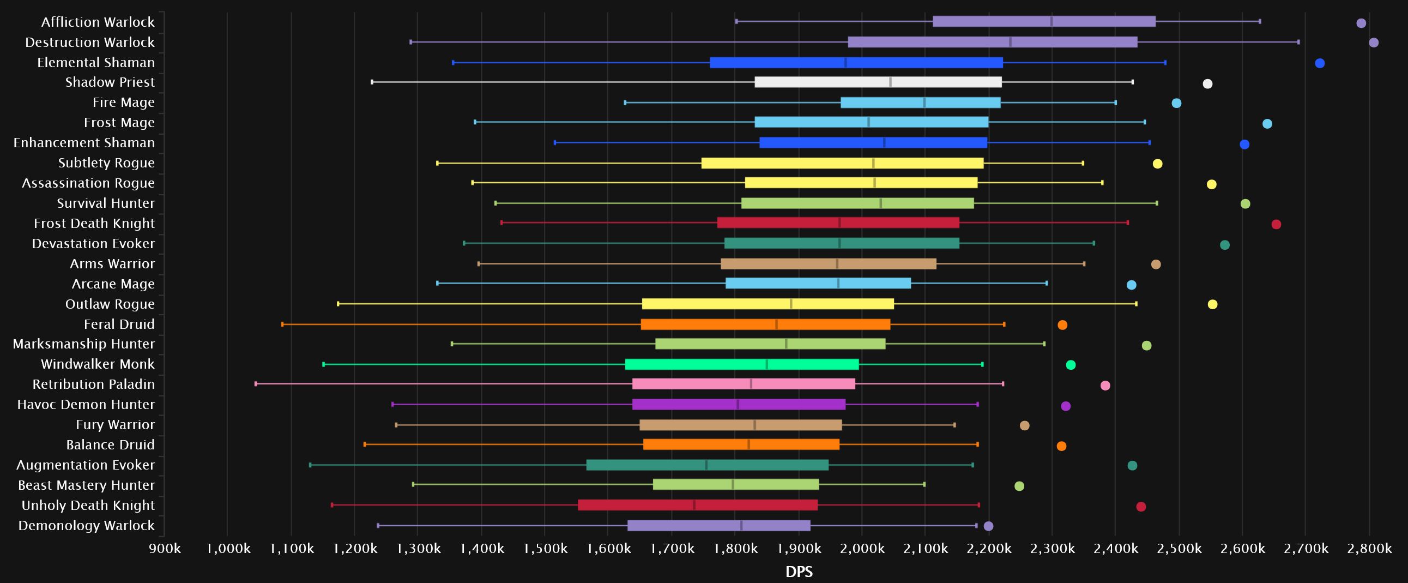Viewport: 1408px width, 583px height.
Task: Click the Outlaw Rogue label
Action: pyautogui.click(x=110, y=304)
